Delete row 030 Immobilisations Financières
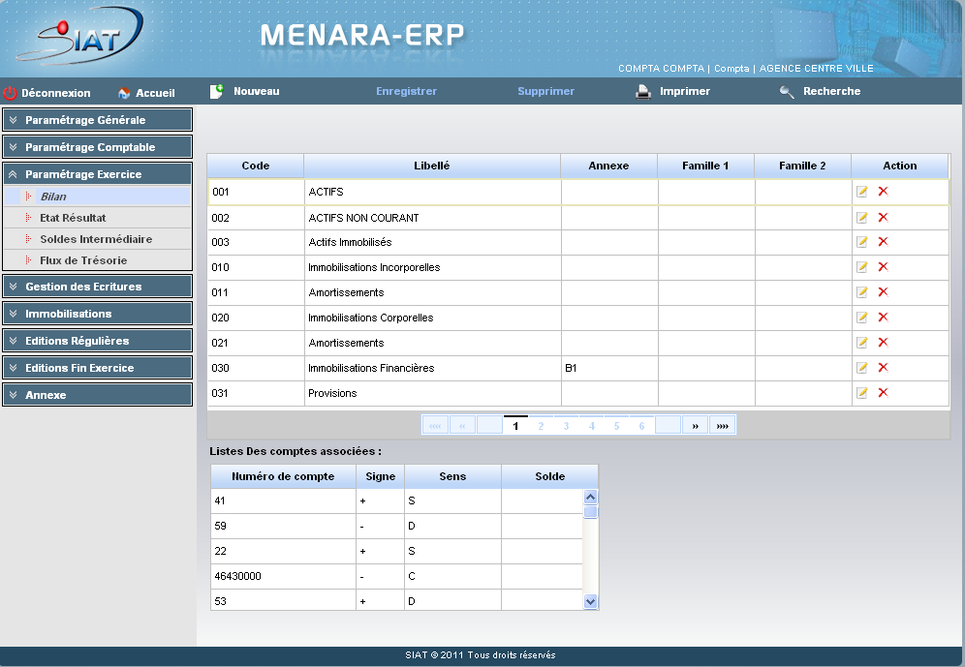 884,368
